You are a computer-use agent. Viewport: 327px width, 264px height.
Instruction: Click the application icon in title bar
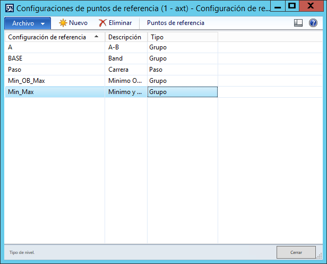10,8
